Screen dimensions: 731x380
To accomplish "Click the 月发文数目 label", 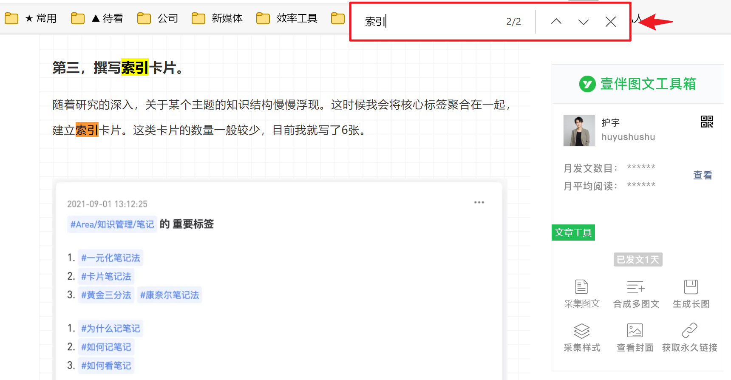I will (591, 168).
